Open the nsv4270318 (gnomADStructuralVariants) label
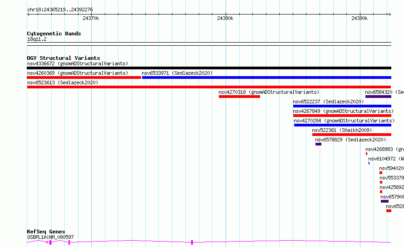Viewport: 404px width, 247px height. point(269,92)
